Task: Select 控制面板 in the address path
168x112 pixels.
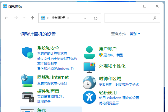Action: [x=58, y=18]
